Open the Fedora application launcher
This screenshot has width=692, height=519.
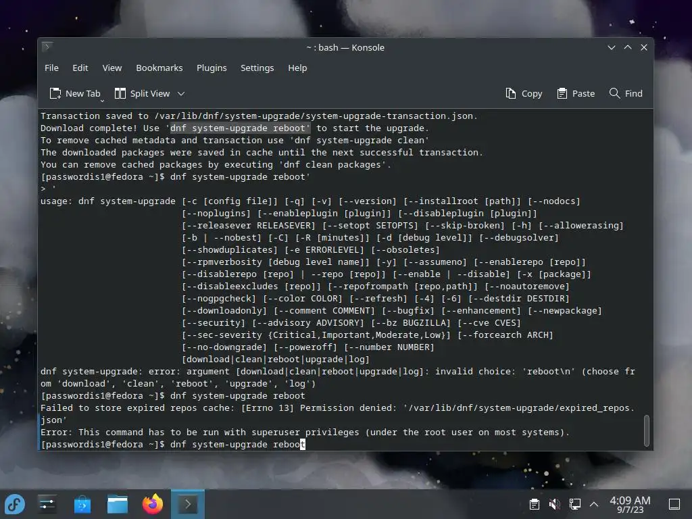click(x=15, y=504)
